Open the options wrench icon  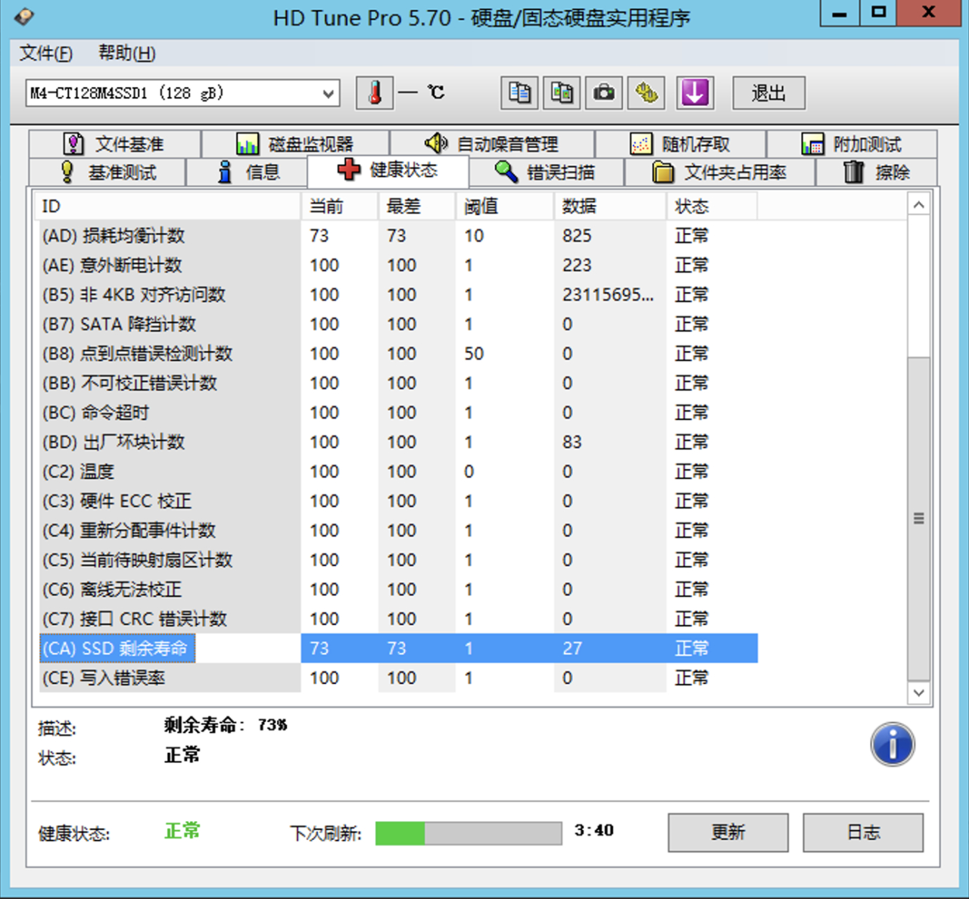(x=646, y=93)
